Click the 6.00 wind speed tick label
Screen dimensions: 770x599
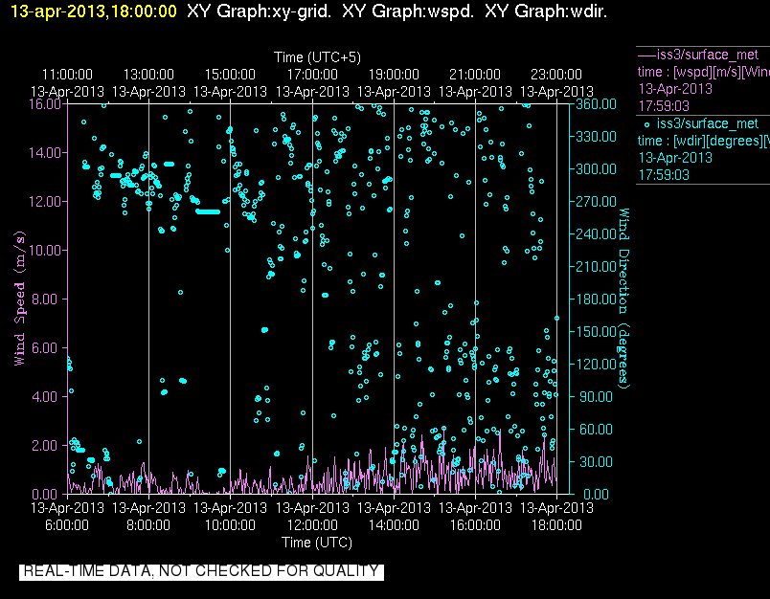pyautogui.click(x=48, y=348)
